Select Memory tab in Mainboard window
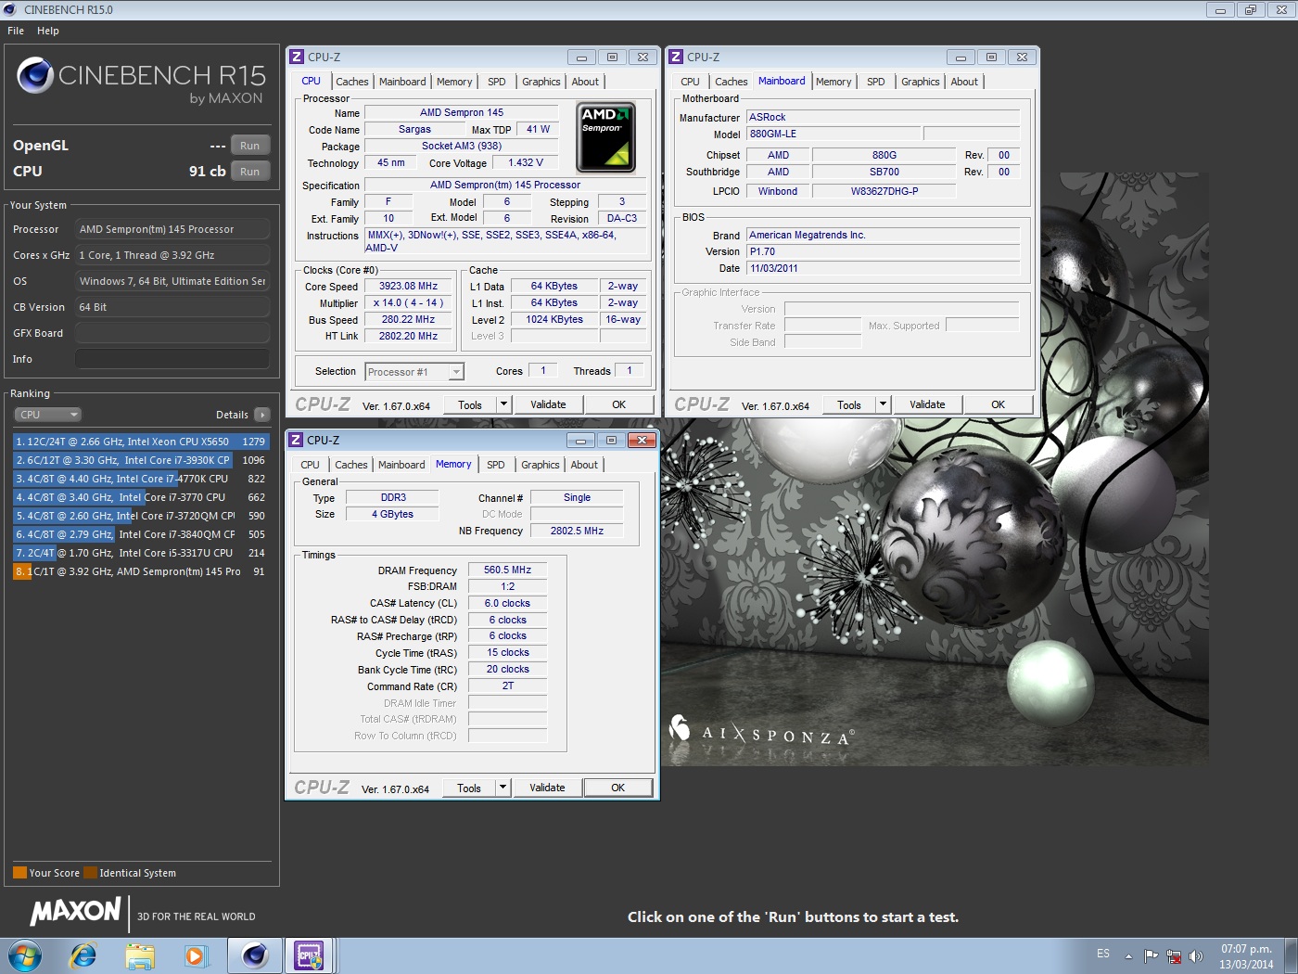 (834, 82)
